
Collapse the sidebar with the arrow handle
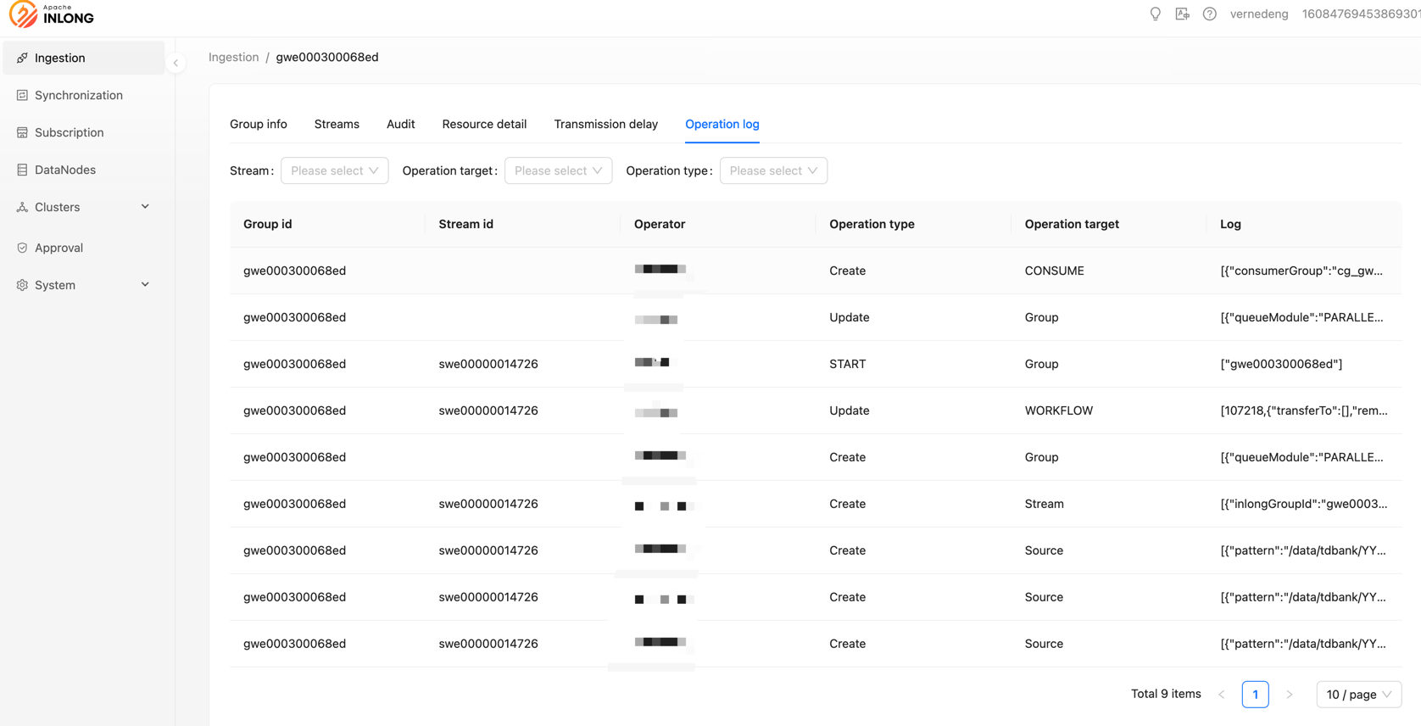tap(176, 63)
